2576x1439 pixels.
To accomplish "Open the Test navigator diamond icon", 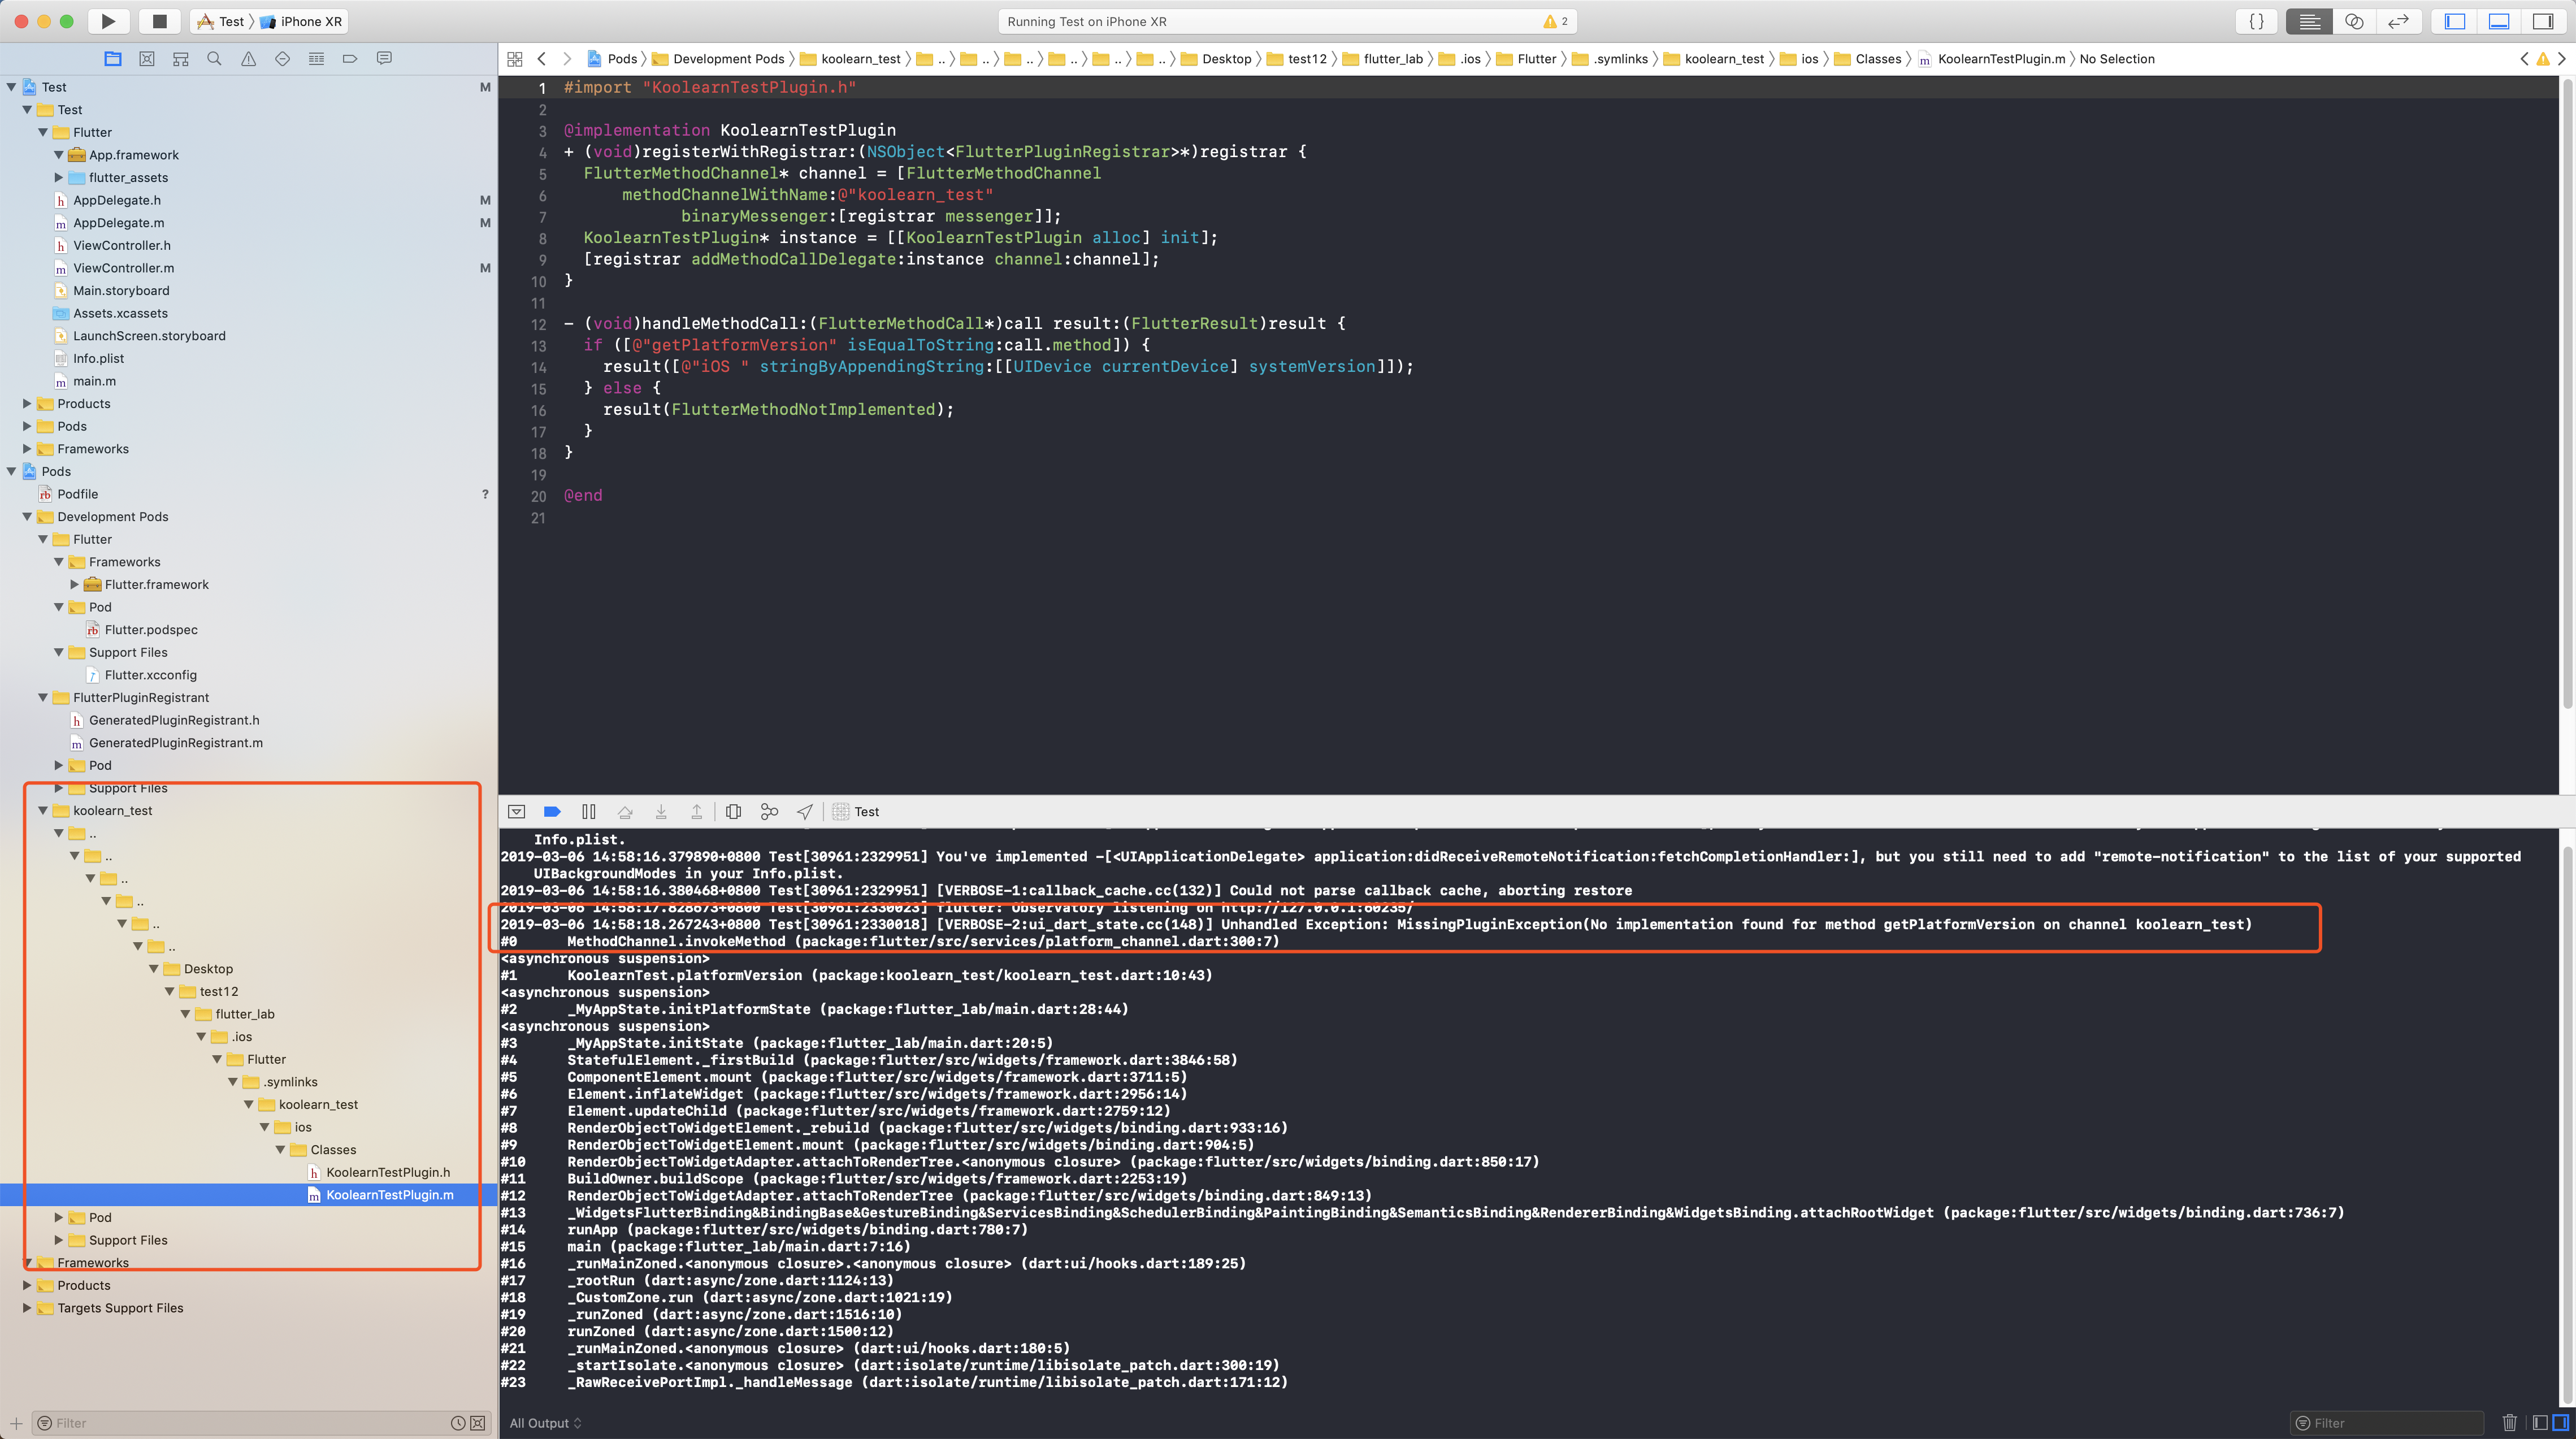I will pos(282,59).
